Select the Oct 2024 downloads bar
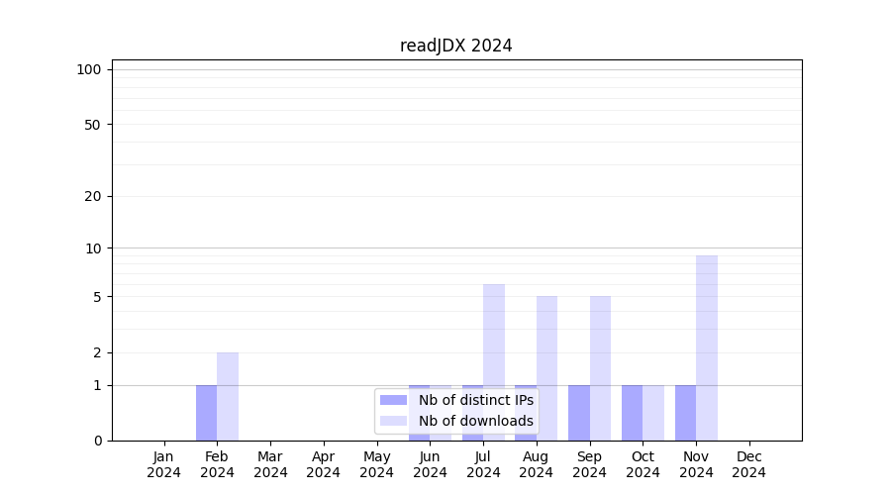This screenshot has height=495, width=891. [653, 413]
